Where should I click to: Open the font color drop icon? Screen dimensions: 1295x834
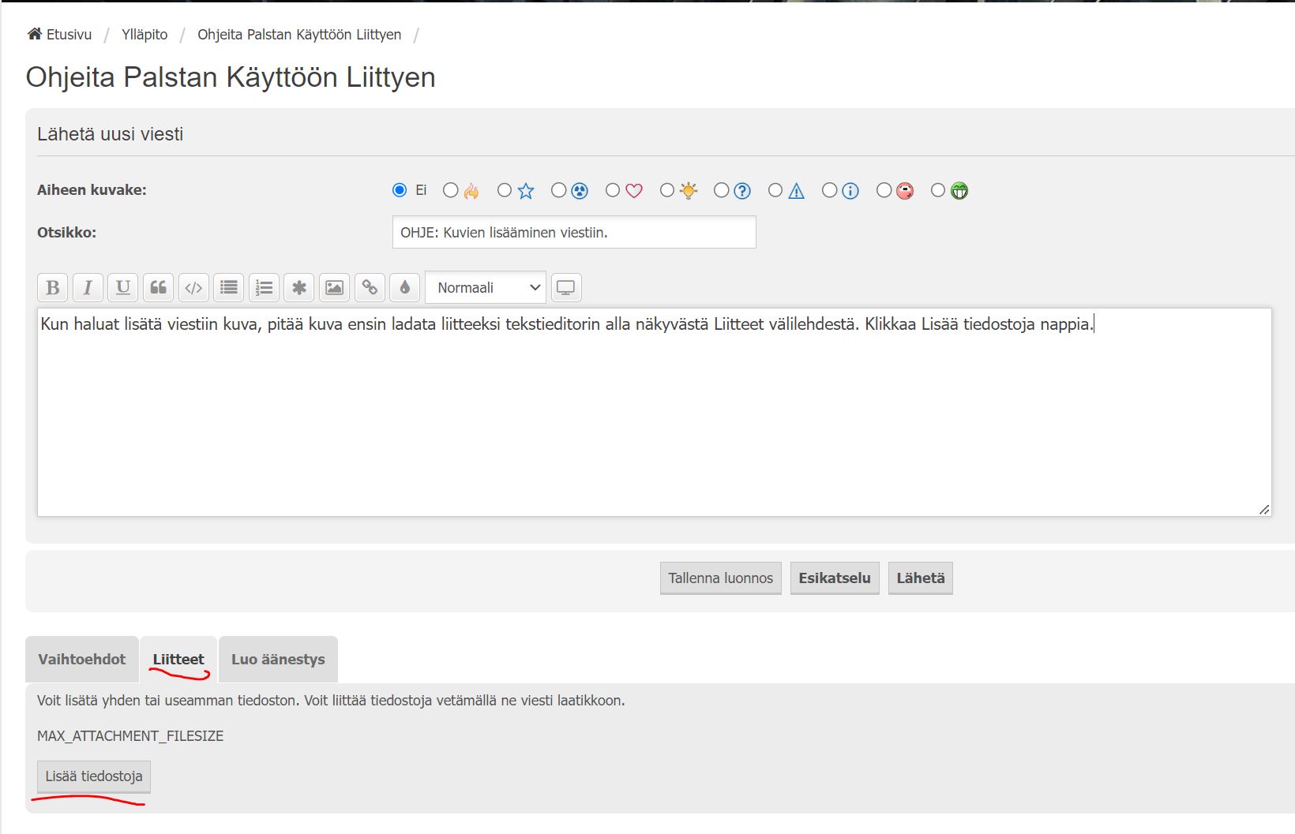pyautogui.click(x=404, y=288)
